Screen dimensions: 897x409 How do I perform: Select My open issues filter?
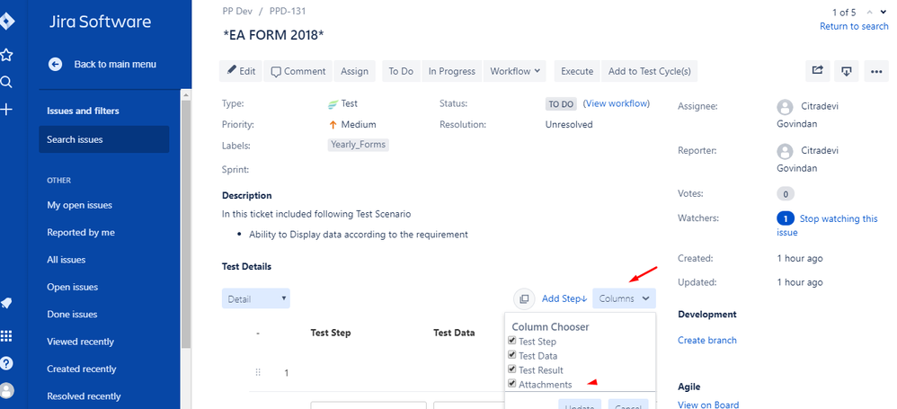tap(79, 205)
